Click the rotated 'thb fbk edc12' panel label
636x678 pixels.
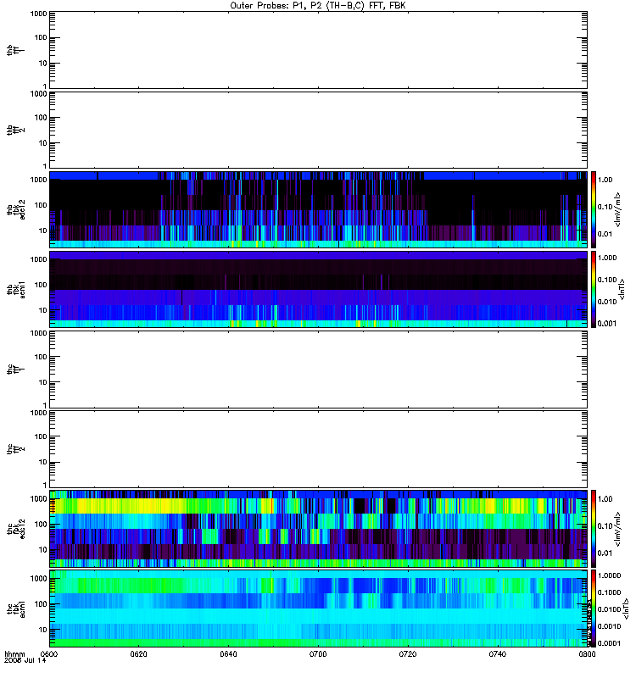click(16, 209)
